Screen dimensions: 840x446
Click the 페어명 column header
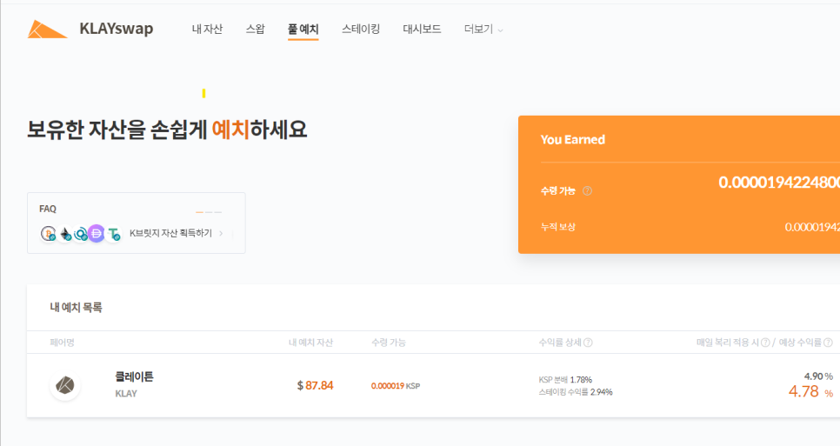pos(62,343)
